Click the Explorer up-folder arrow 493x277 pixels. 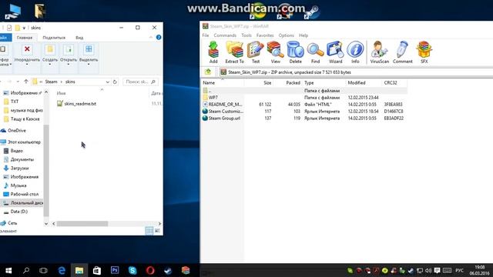click(x=26, y=82)
